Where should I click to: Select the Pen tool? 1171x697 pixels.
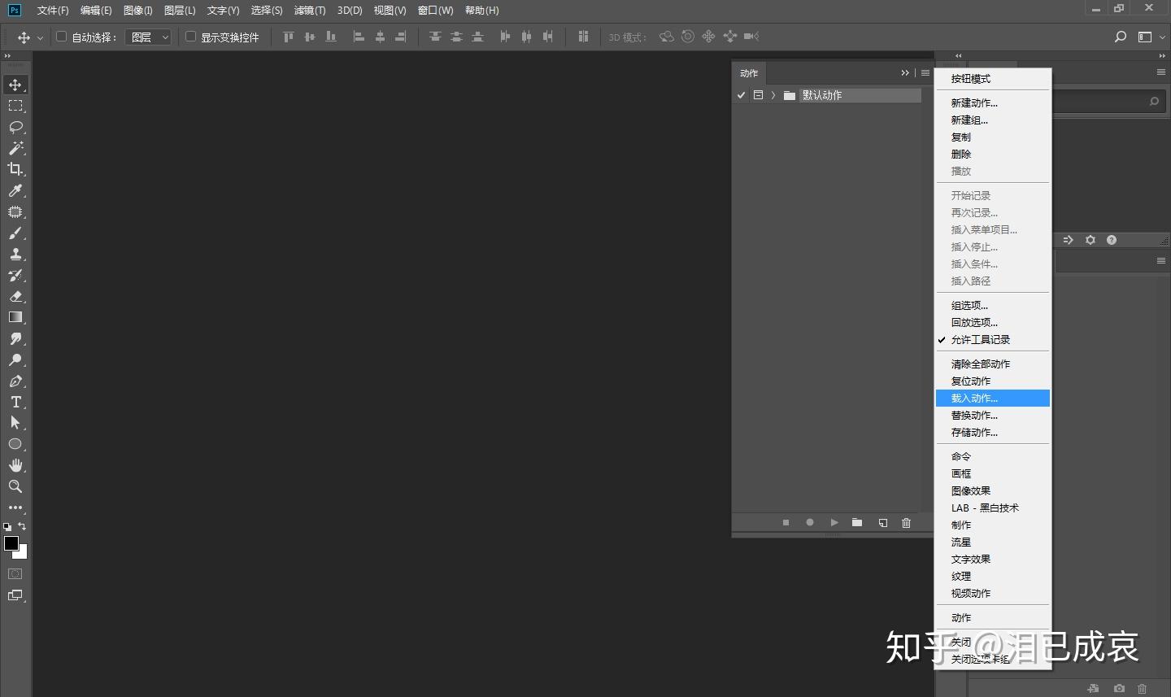click(15, 381)
